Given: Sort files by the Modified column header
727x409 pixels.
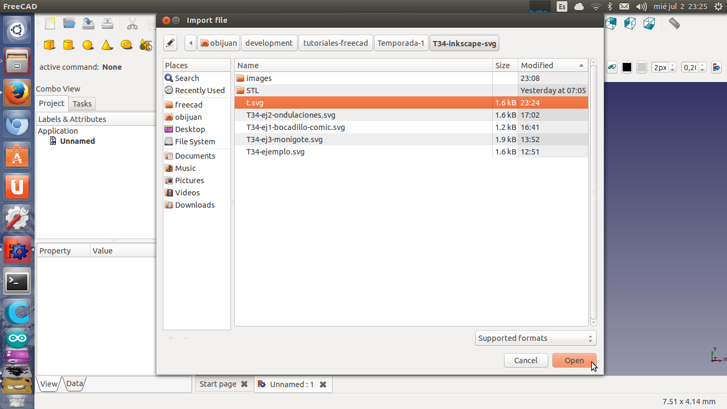Looking at the screenshot, I should (553, 65).
